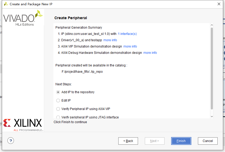Click the vertical scrollbar thumb
Screen dimensions: 225x152
click(x=212, y=69)
